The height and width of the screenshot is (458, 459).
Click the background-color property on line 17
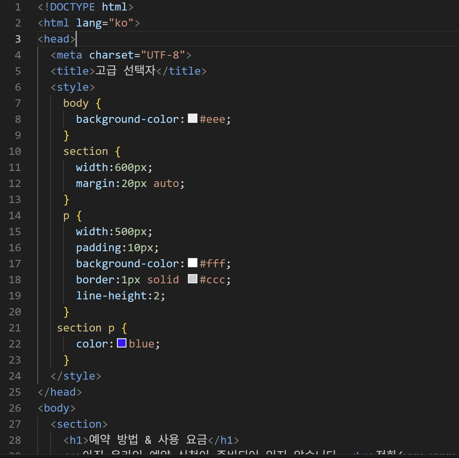tap(127, 264)
